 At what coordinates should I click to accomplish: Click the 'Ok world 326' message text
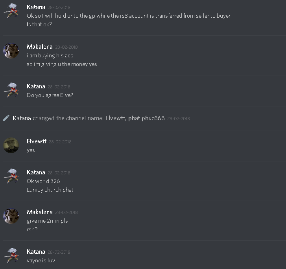[x=43, y=181]
